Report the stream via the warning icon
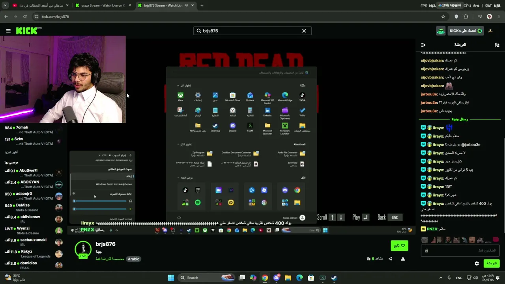 tap(403, 259)
